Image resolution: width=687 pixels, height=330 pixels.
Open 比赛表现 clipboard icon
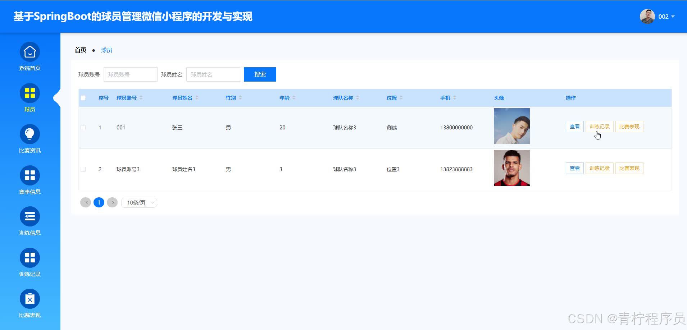pyautogui.click(x=29, y=299)
